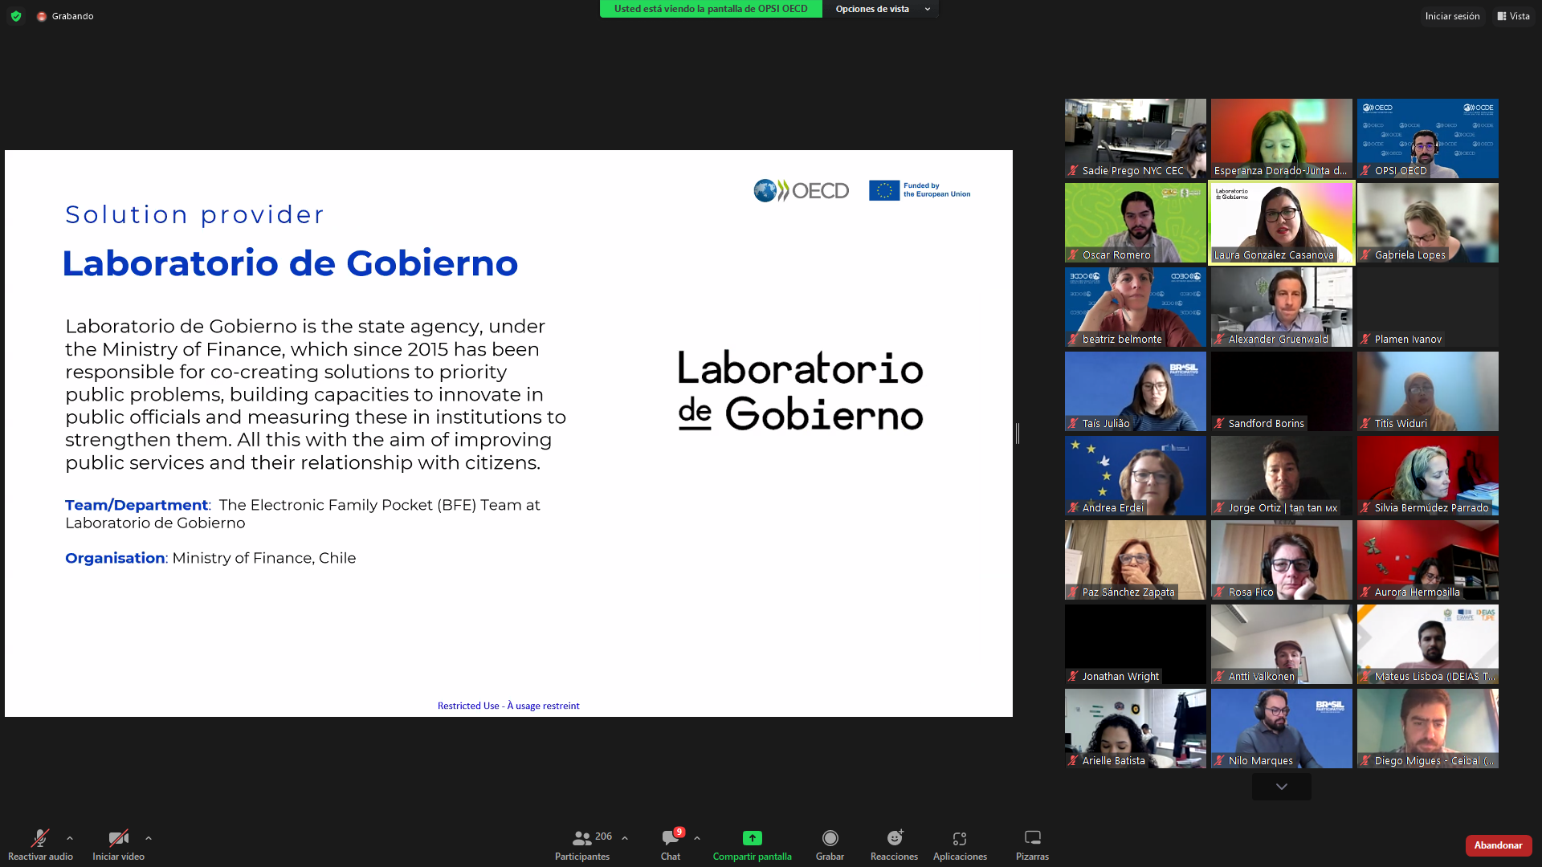The image size is (1542, 867).
Task: Select Arielle Batista video tile
Action: pos(1136,728)
